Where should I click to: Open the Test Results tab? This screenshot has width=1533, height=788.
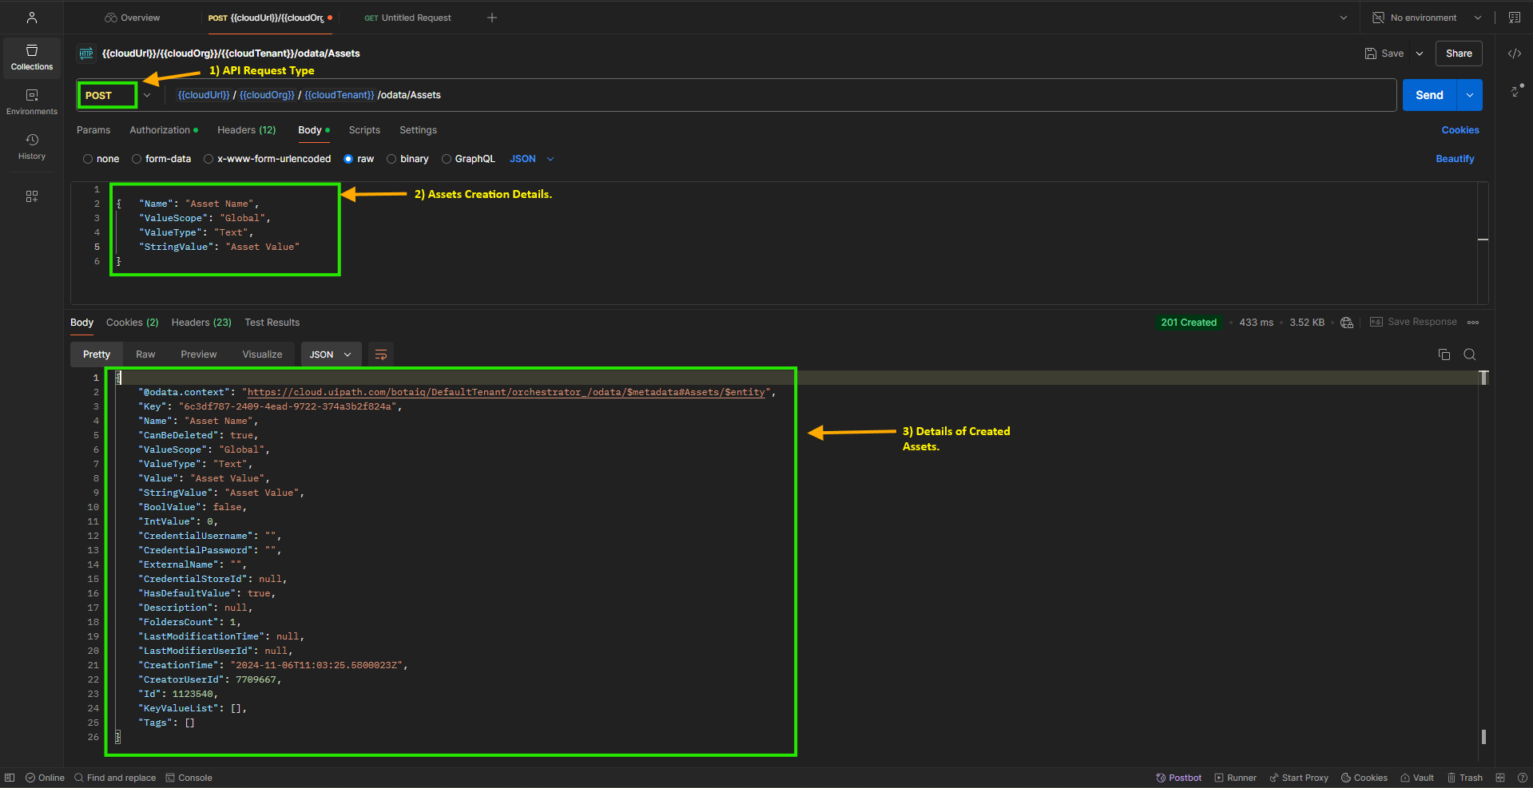pos(272,323)
